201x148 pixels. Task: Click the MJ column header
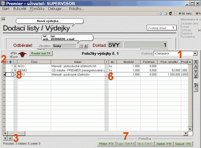(112, 62)
